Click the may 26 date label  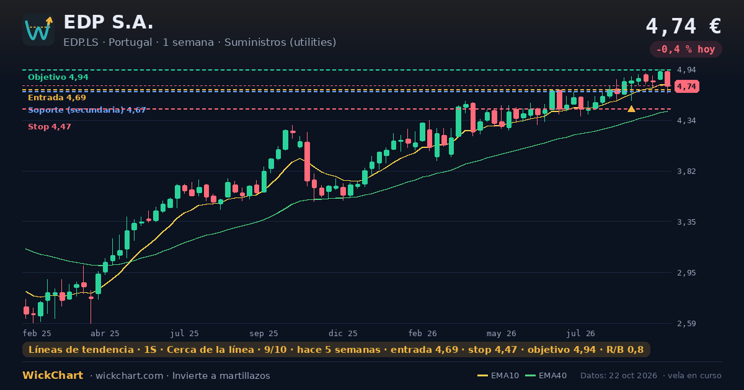[502, 333]
